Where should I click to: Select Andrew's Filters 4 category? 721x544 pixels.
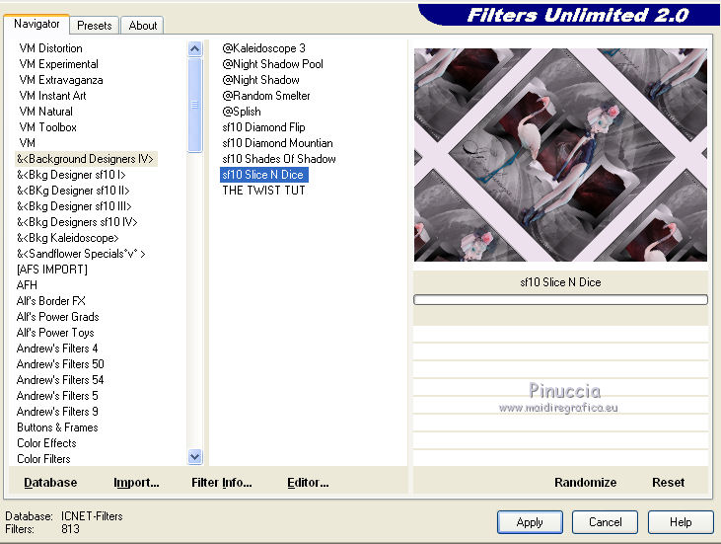coord(57,349)
